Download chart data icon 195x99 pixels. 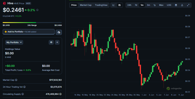click(x=182, y=5)
